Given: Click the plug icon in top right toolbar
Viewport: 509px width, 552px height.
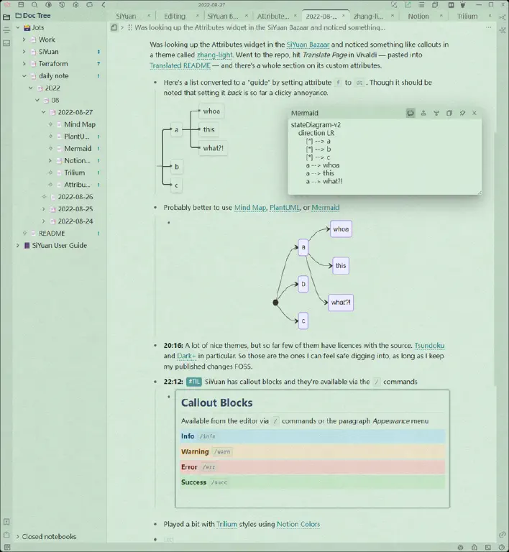Looking at the screenshot, I should click(x=463, y=5).
